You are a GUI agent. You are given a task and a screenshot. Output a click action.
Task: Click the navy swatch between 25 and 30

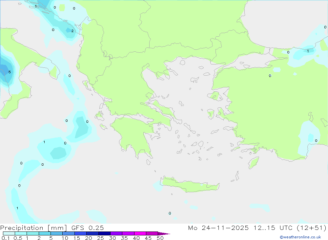pyautogui.click(x=104, y=233)
